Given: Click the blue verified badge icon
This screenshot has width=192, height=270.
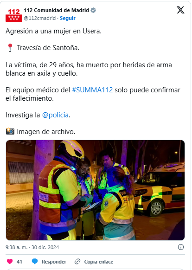Looking at the screenshot, I should click(93, 10).
